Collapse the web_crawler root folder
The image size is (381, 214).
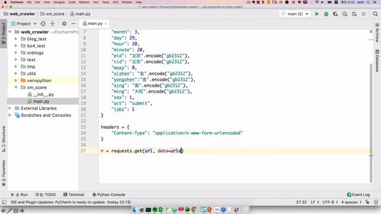click(10, 32)
